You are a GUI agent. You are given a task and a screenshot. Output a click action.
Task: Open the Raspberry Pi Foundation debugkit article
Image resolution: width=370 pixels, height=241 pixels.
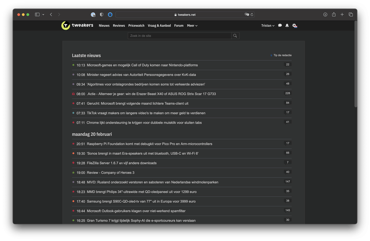click(149, 144)
